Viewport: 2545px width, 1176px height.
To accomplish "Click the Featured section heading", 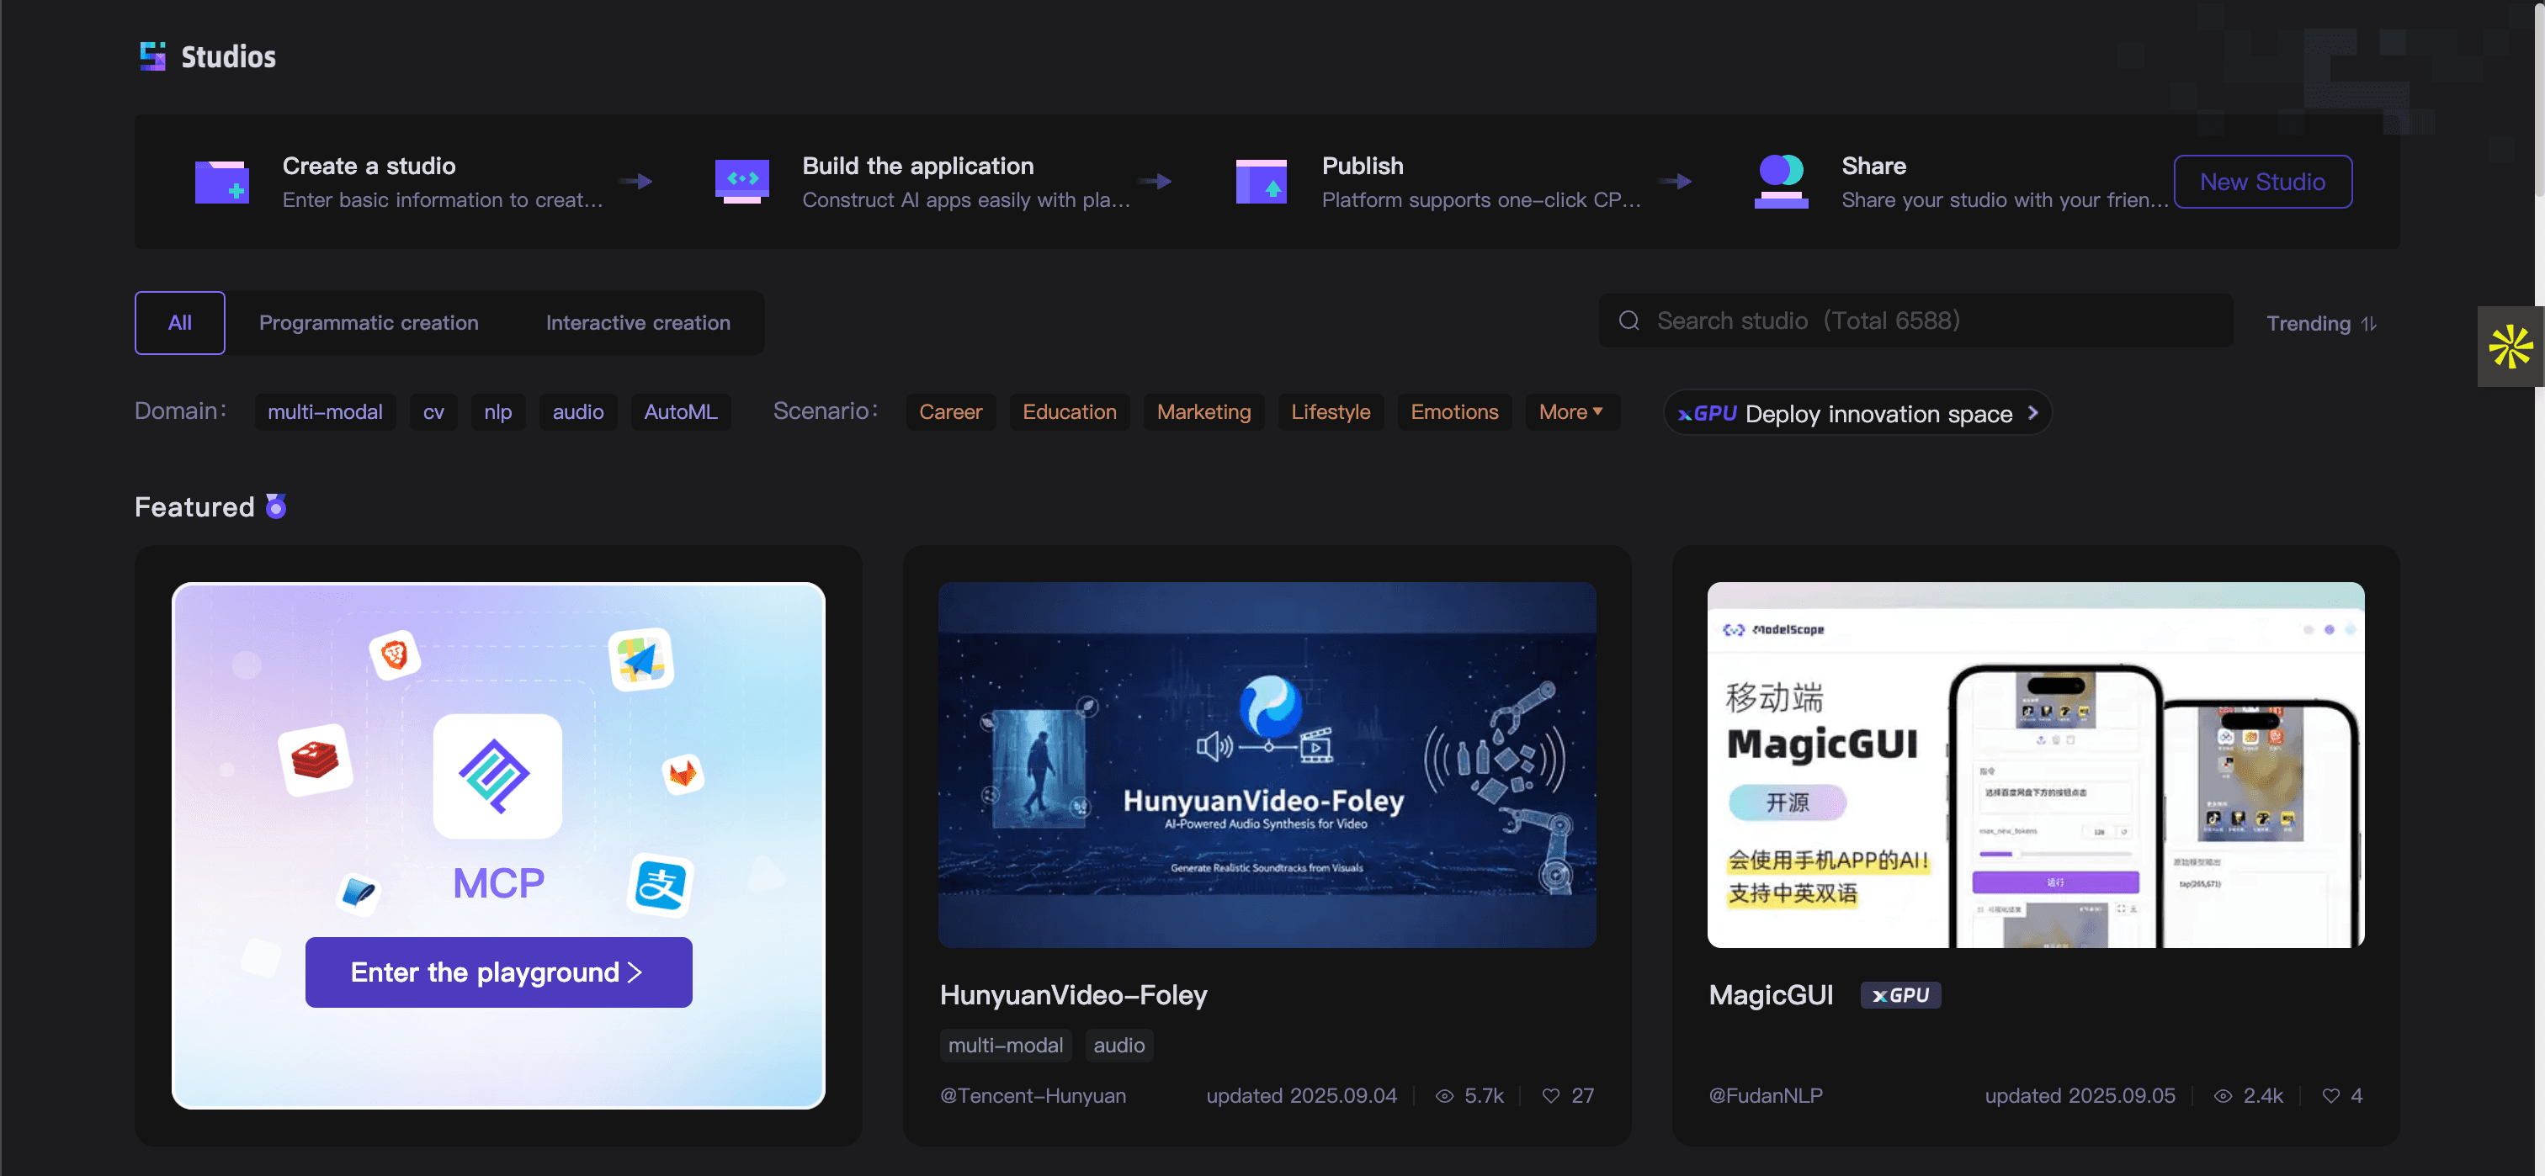I will tap(194, 507).
